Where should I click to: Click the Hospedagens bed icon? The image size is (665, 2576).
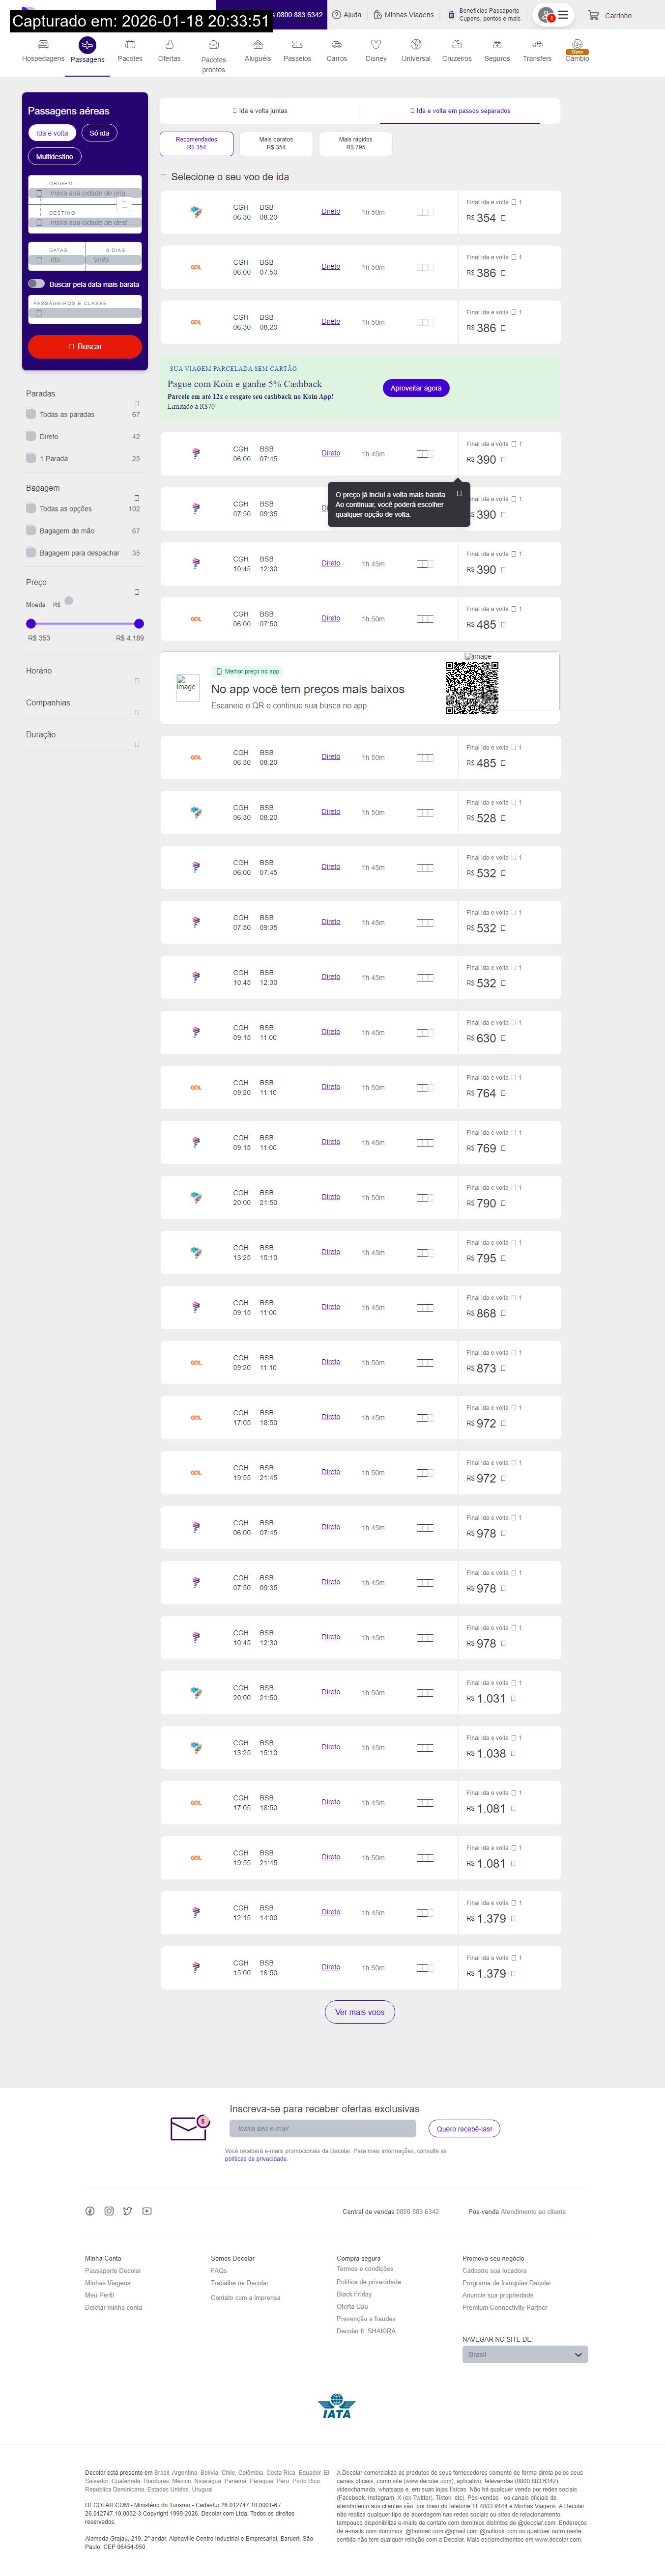(43, 45)
